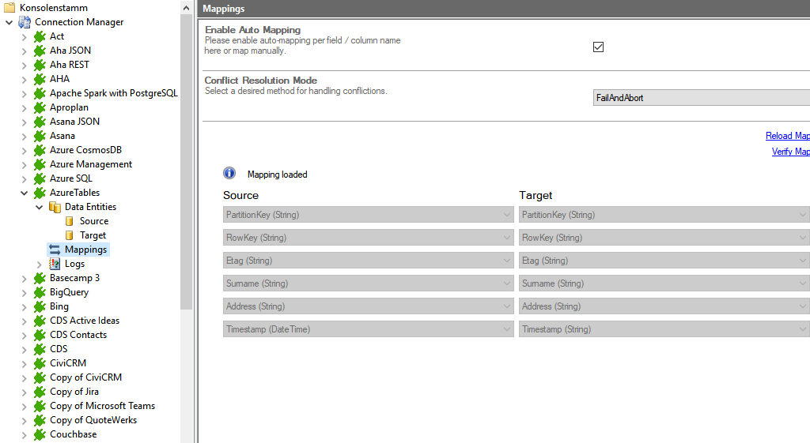Toggle the Enable Auto Mapping checkbox
Viewport: 810px width, 443px height.
pyautogui.click(x=598, y=47)
